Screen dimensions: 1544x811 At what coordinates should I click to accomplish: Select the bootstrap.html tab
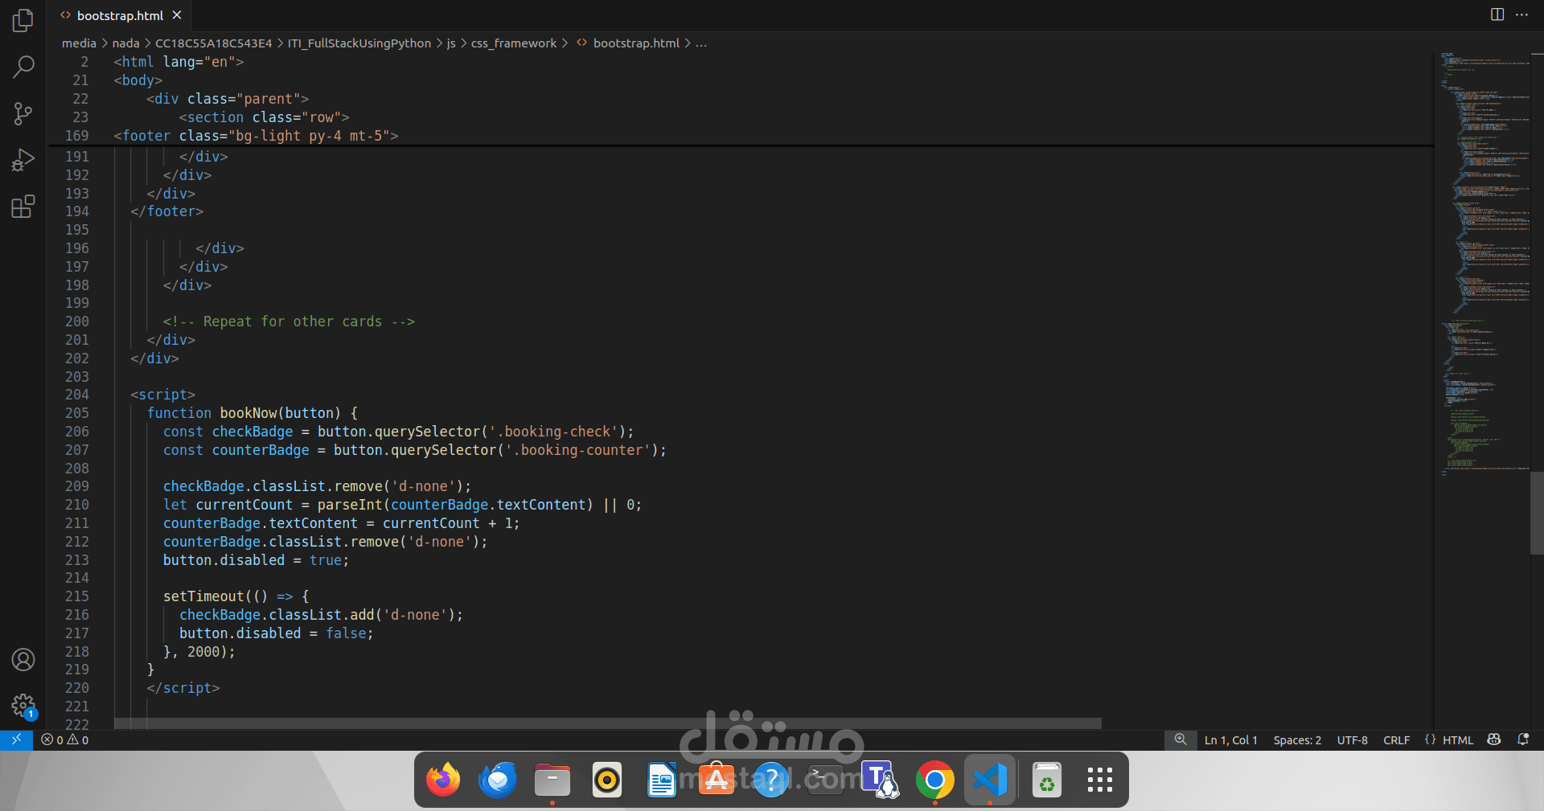click(x=118, y=14)
